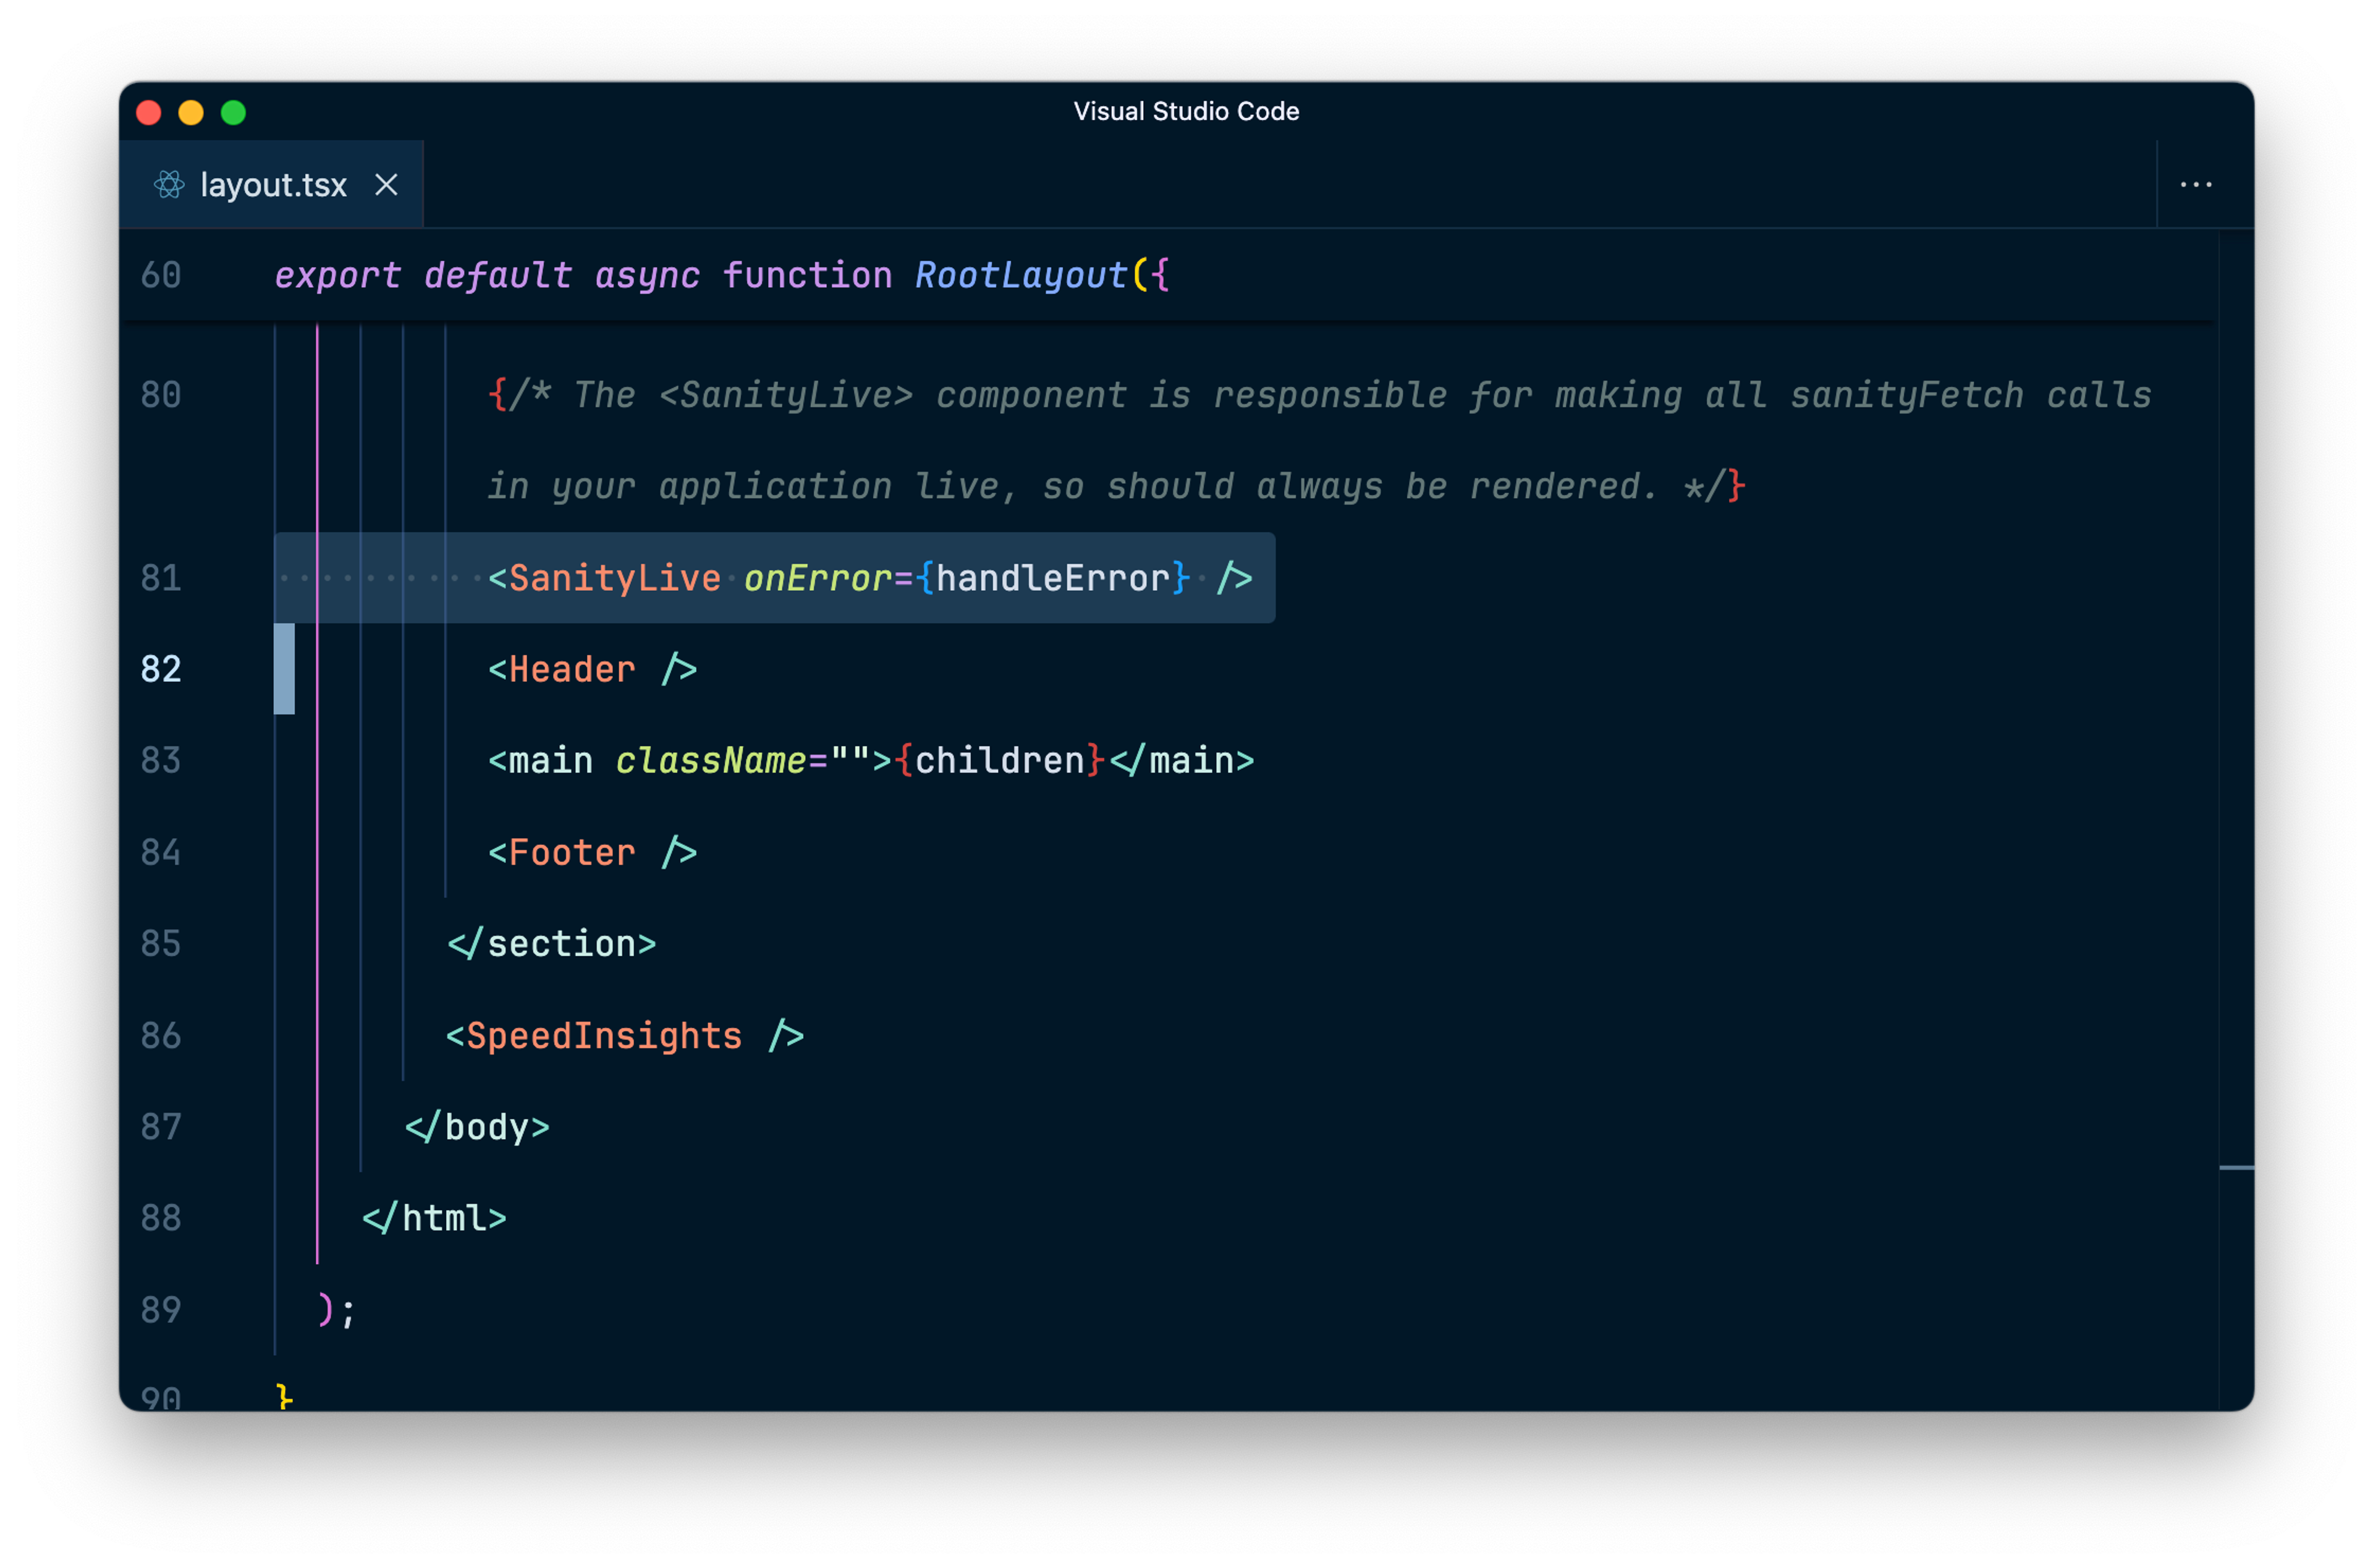Click the className attribute on line 83
This screenshot has height=1568, width=2373.
point(711,761)
